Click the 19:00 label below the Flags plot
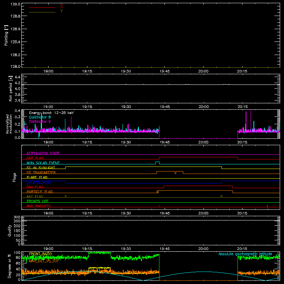The width and height of the screenshot is (284, 284). coord(48,213)
